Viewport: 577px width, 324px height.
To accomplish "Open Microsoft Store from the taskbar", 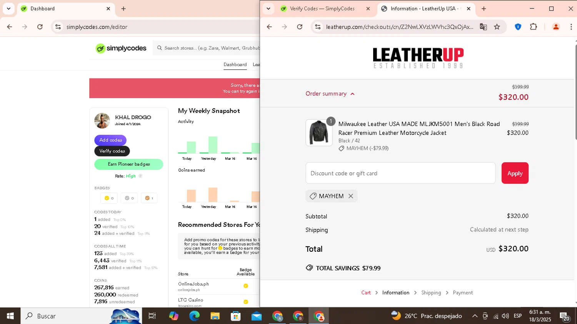I will 236,316.
